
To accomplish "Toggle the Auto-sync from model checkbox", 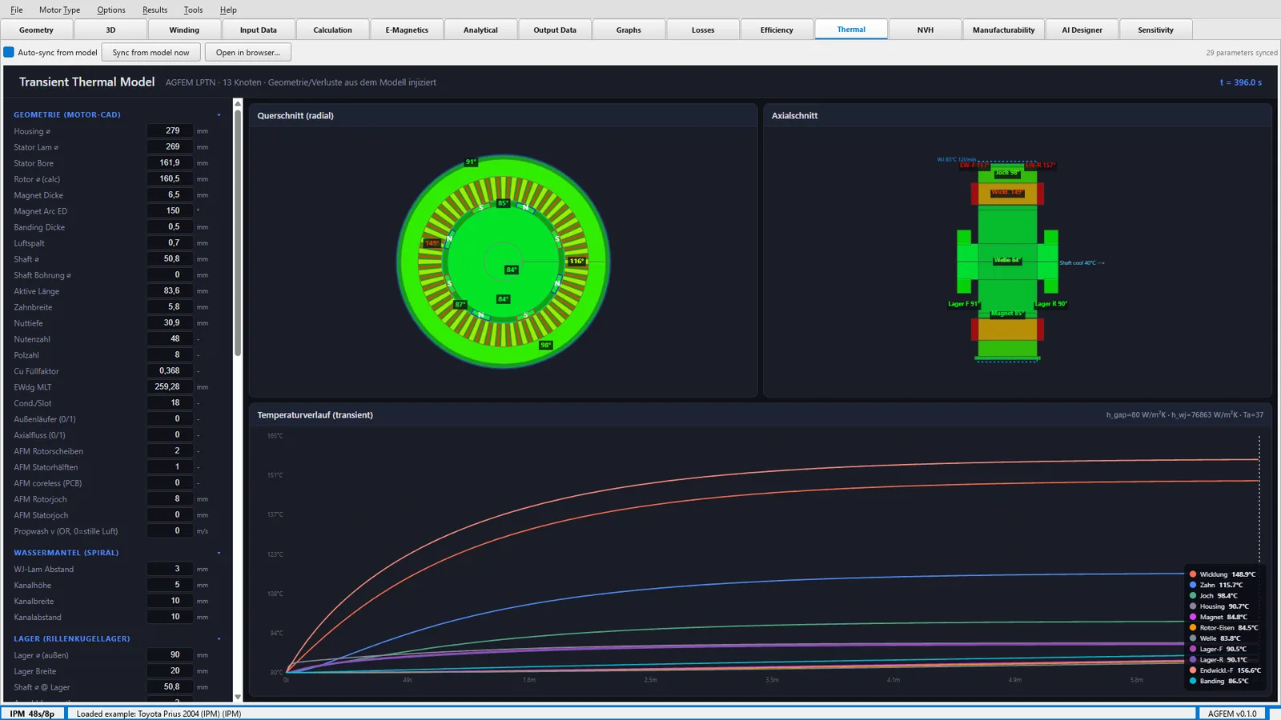I will click(9, 53).
